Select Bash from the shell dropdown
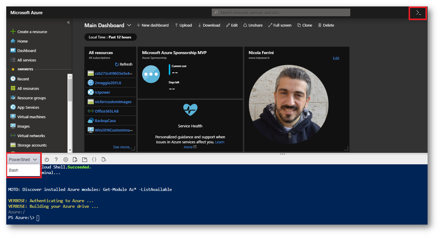440x237 pixels. click(23, 170)
